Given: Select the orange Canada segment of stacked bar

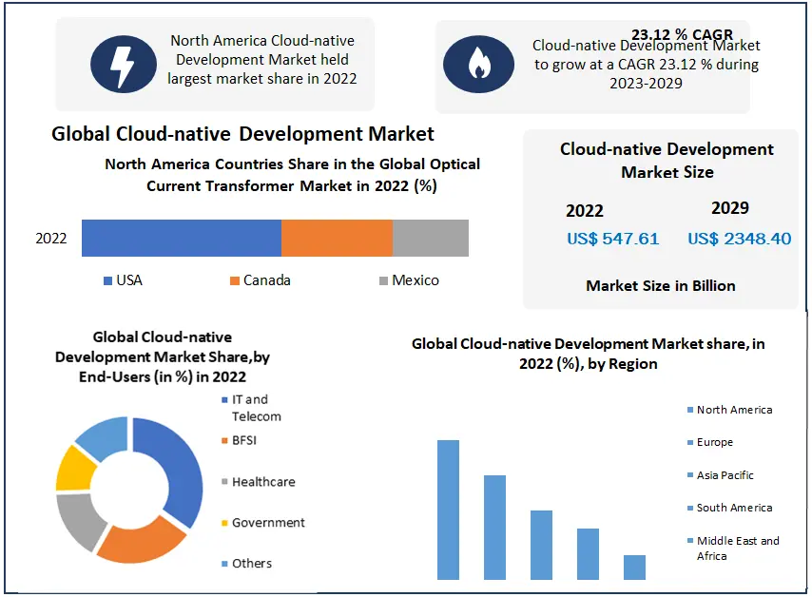Looking at the screenshot, I should tap(337, 238).
